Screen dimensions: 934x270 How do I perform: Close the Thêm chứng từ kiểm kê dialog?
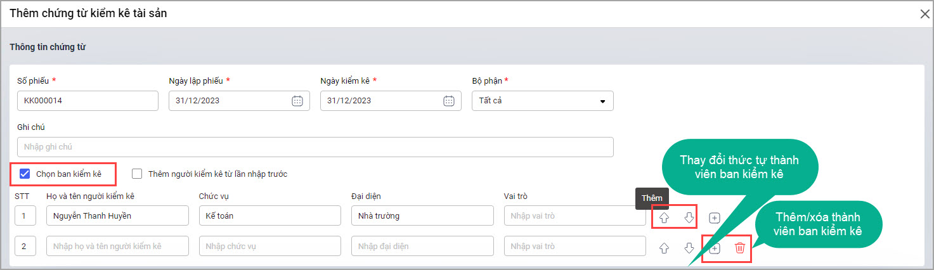click(x=924, y=14)
